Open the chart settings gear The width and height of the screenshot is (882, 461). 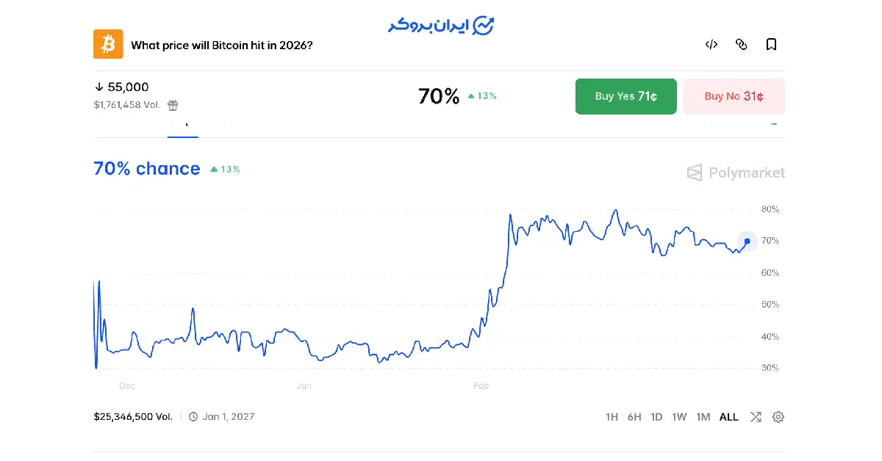coord(778,416)
